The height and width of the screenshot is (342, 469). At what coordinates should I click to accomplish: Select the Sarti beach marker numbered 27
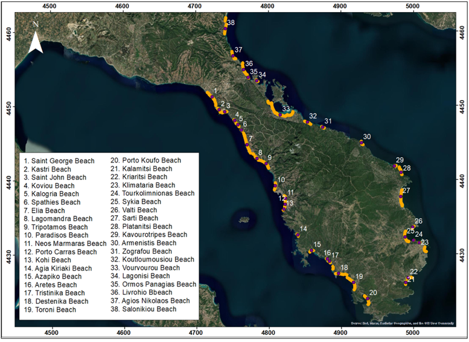(x=401, y=196)
